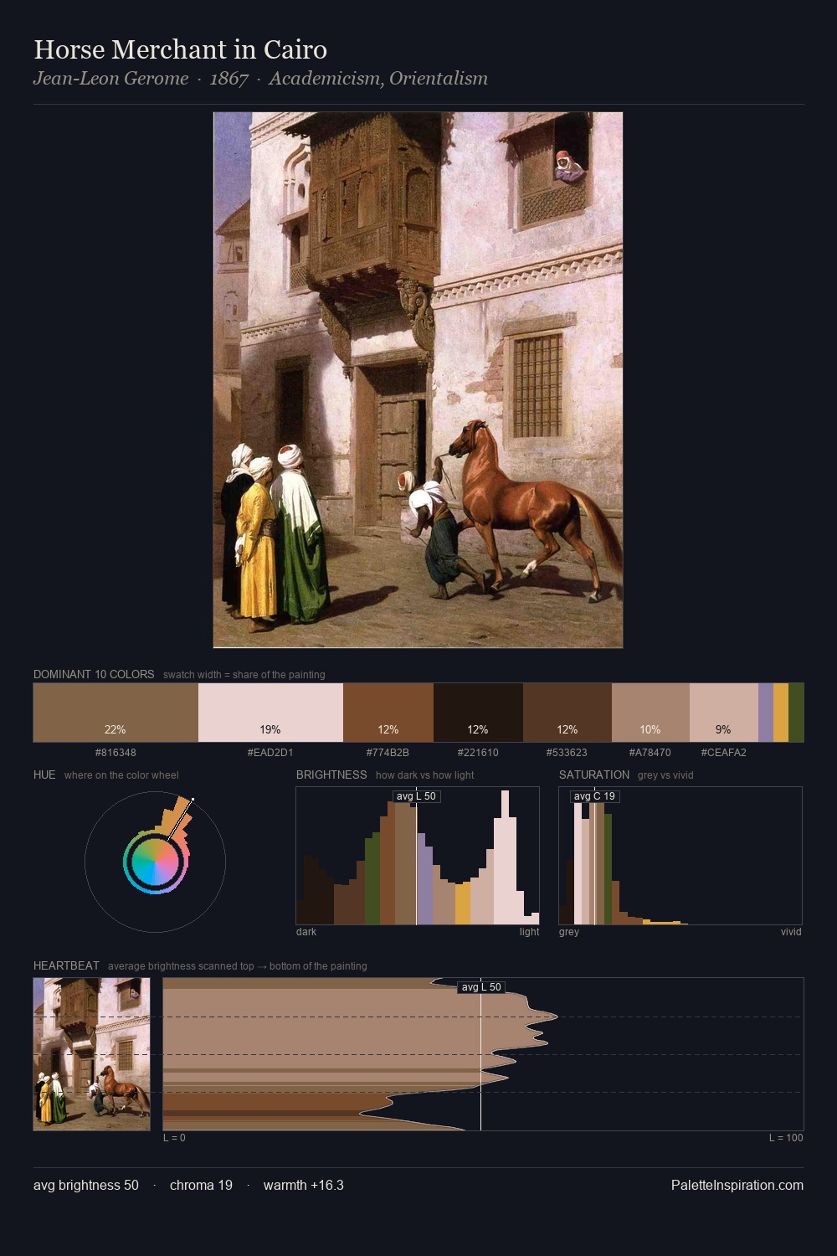
Task: Click the artist name Jean-Leon Gerome
Action: (x=110, y=79)
